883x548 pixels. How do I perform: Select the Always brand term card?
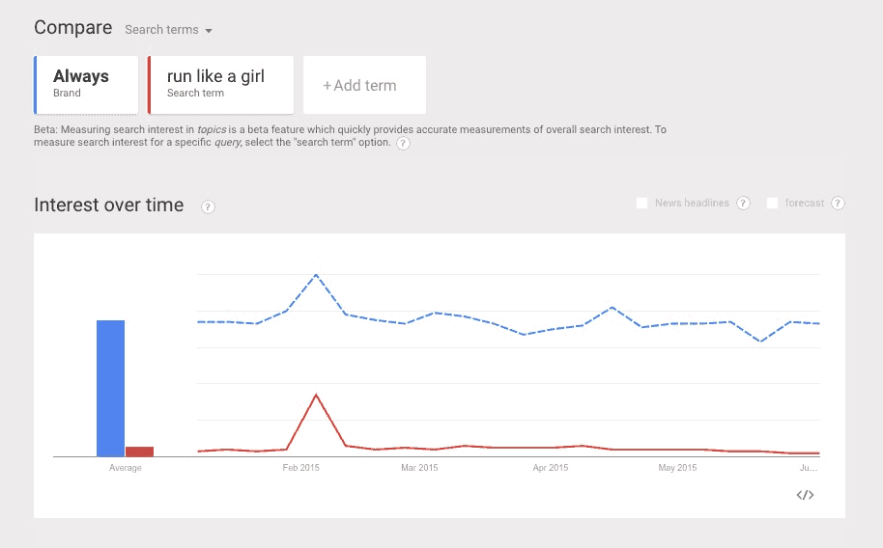(86, 84)
